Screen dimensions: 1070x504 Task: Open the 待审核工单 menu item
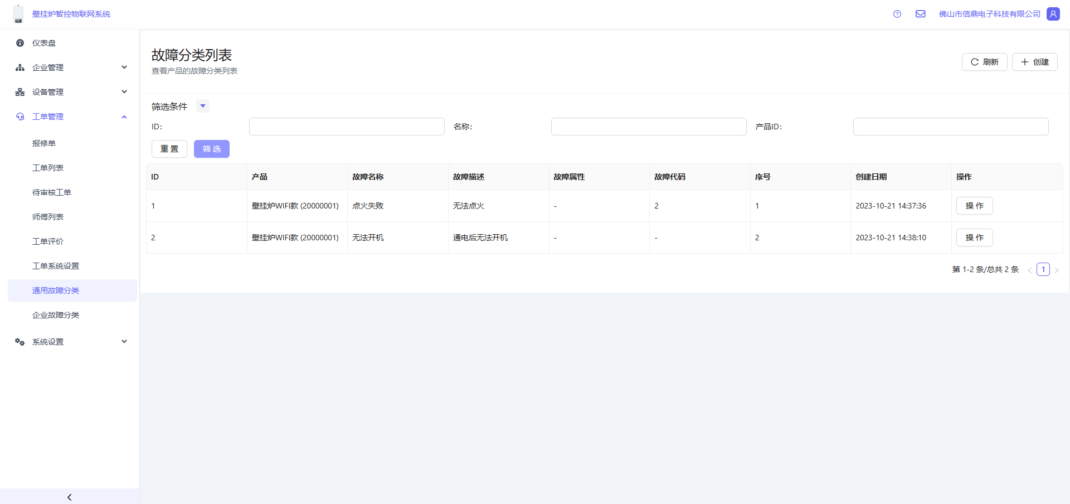point(52,192)
